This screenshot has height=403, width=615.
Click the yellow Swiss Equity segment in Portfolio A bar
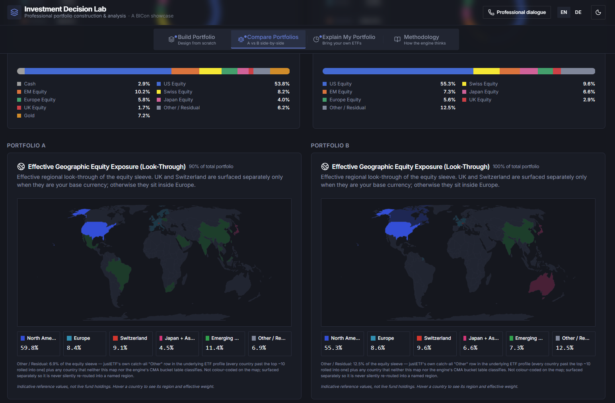coord(210,71)
